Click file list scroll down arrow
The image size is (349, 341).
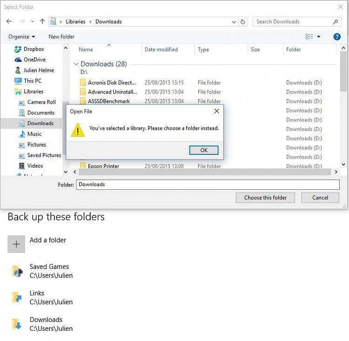point(343,164)
